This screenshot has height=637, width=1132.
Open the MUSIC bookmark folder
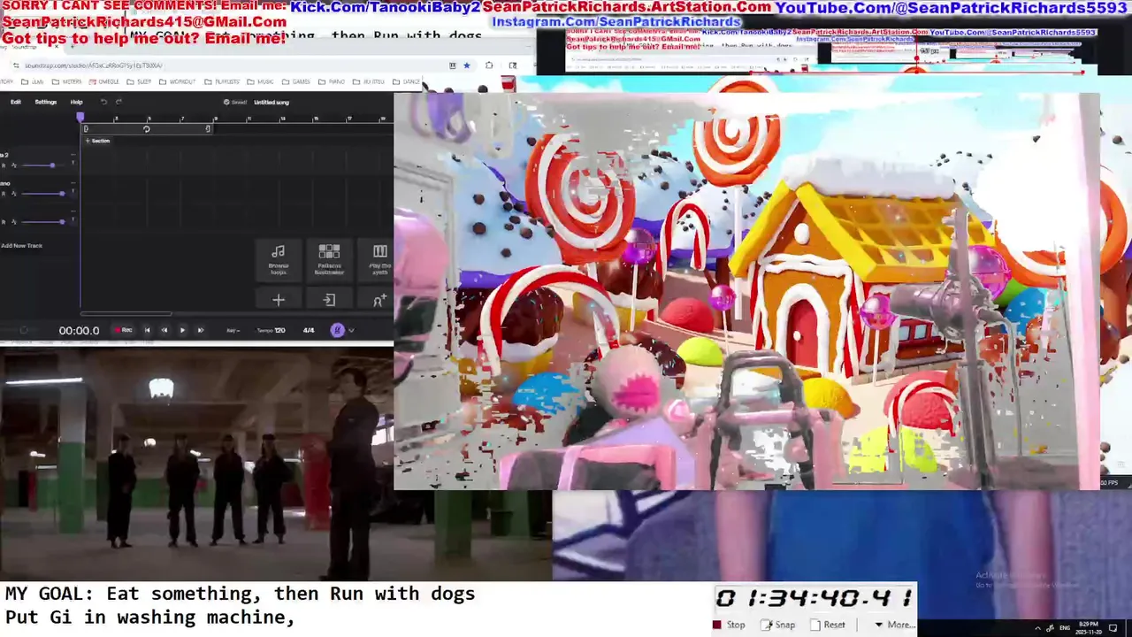[261, 81]
